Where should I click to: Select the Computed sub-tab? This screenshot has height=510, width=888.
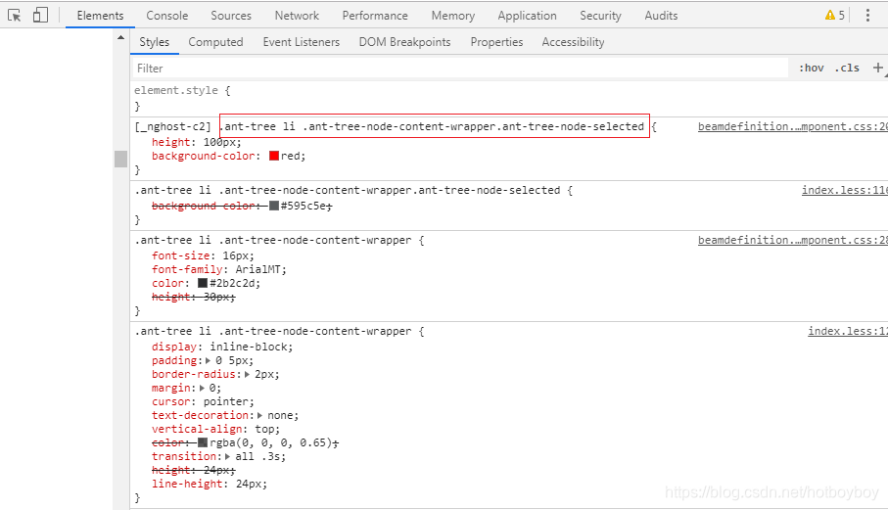click(215, 42)
